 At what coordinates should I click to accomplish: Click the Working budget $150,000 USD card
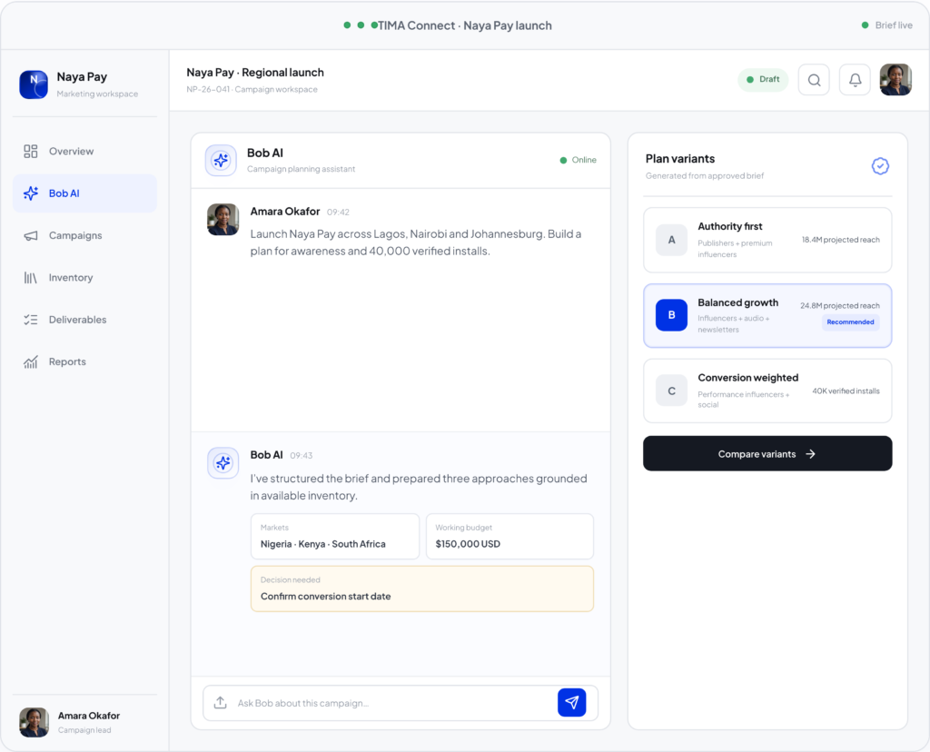tap(510, 536)
